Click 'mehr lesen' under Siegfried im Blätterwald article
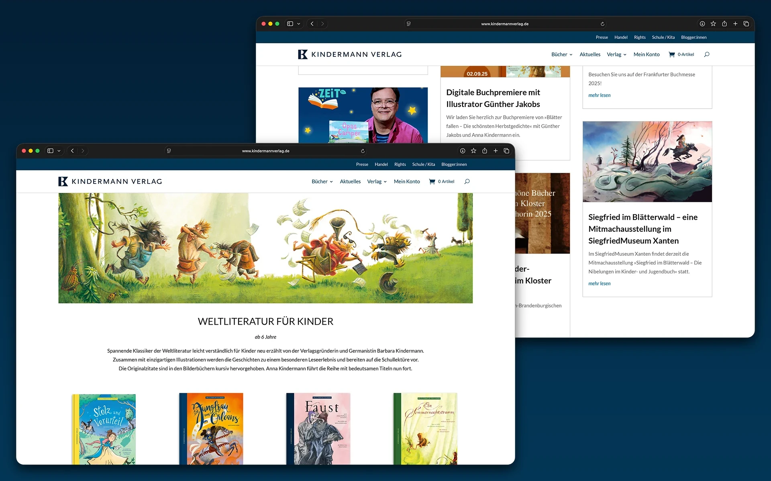 (599, 283)
